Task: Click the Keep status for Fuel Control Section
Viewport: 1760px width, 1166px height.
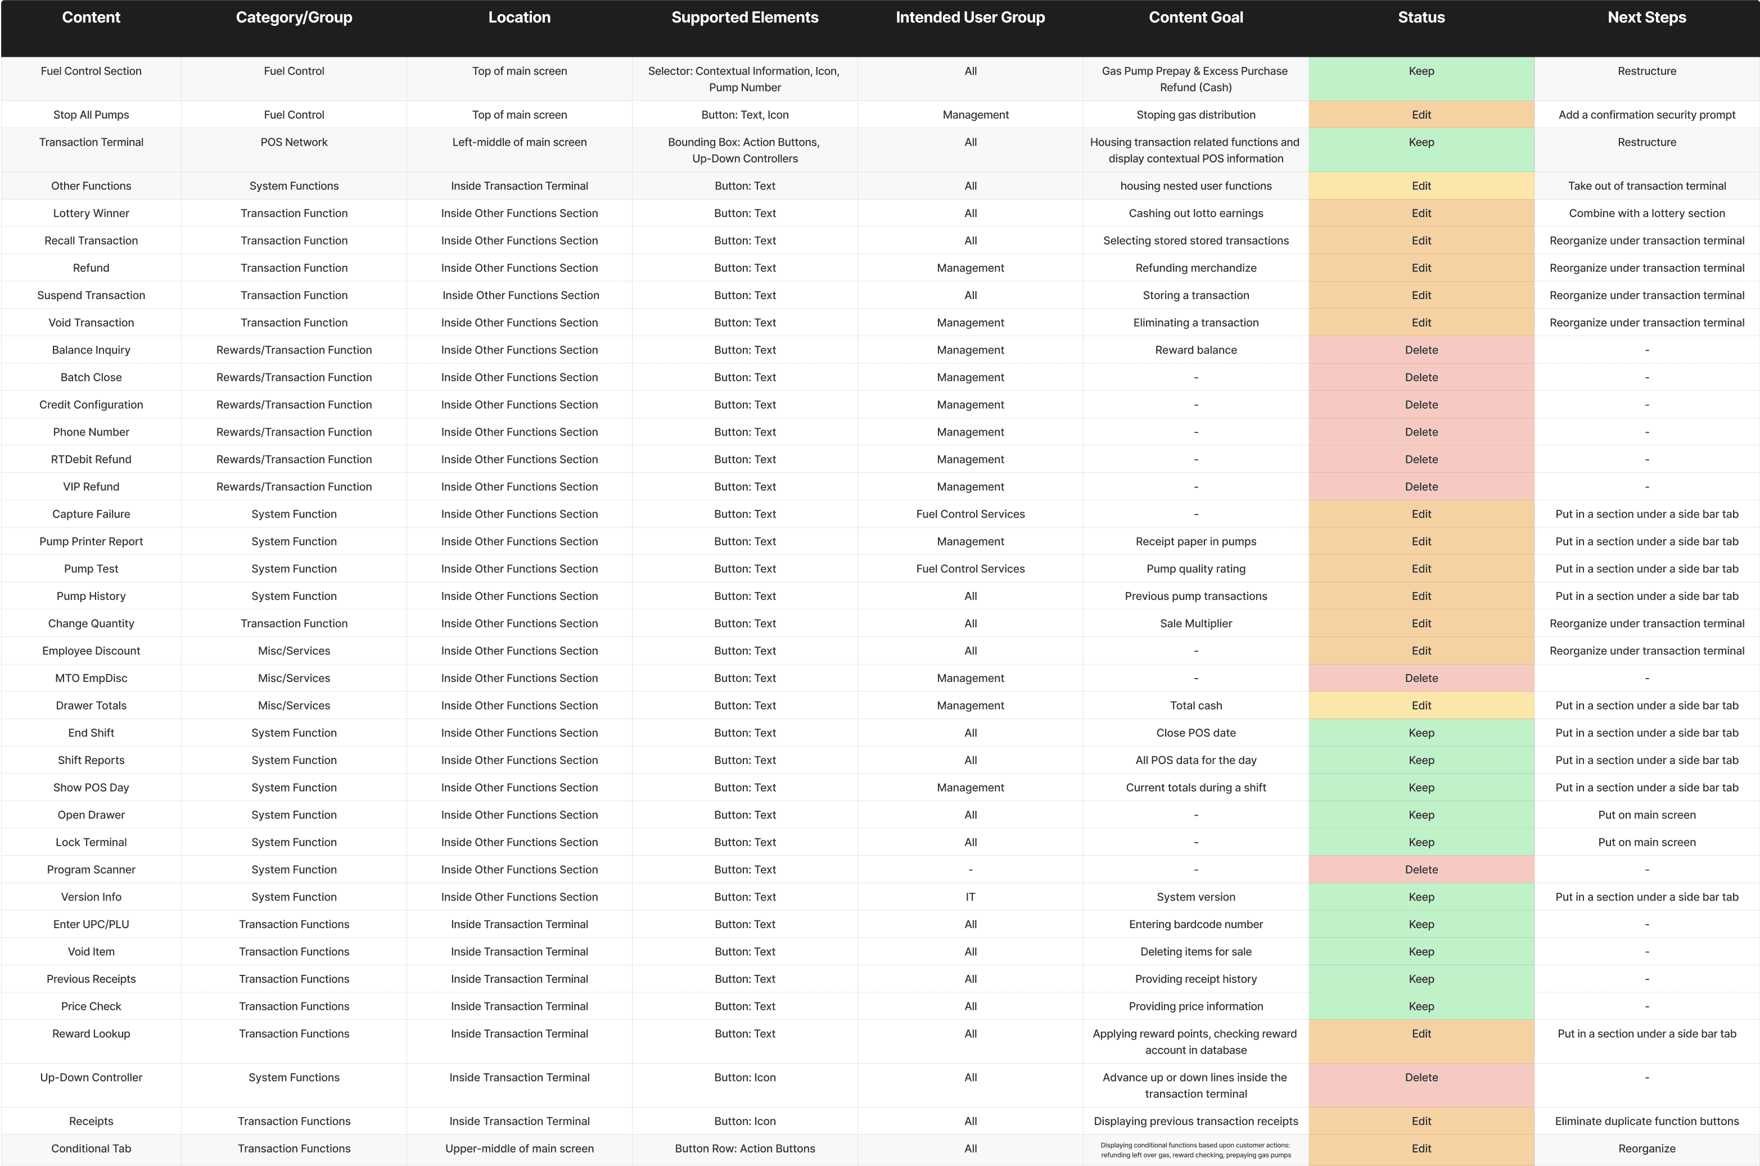Action: (x=1421, y=79)
